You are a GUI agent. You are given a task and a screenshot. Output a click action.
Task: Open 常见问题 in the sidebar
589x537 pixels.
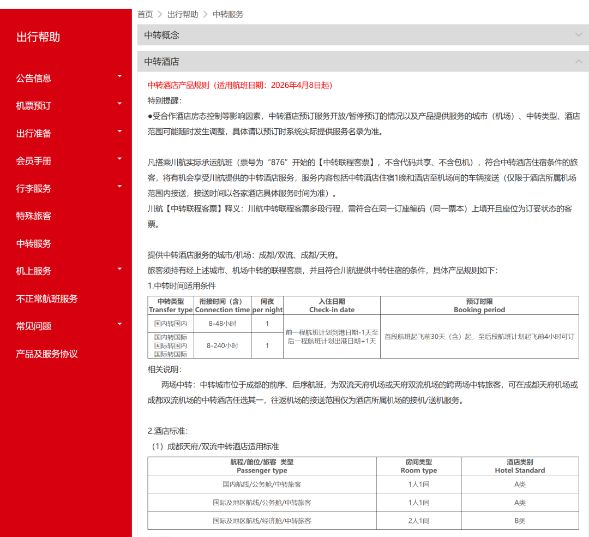34,326
